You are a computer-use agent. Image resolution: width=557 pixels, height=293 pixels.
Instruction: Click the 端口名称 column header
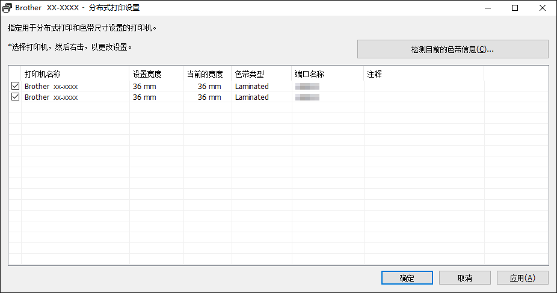click(310, 74)
